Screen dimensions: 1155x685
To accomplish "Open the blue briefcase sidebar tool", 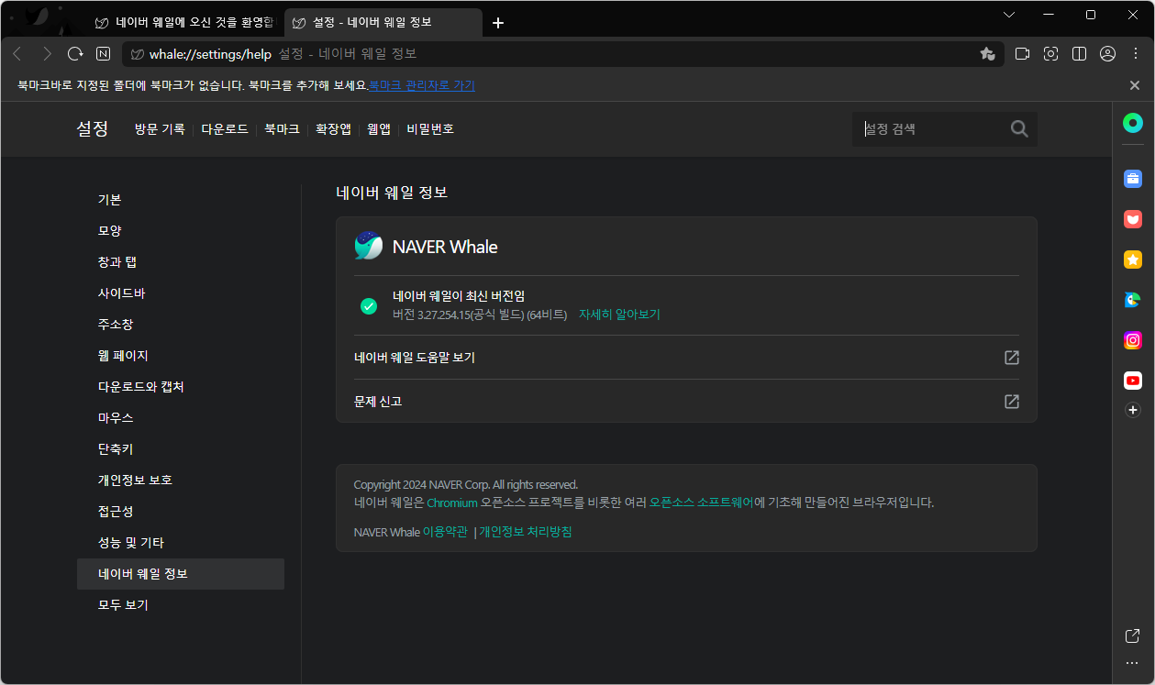I will click(x=1133, y=179).
